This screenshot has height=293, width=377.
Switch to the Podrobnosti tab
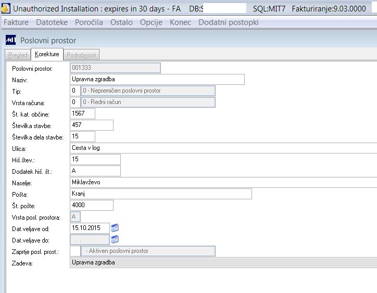[x=81, y=55]
